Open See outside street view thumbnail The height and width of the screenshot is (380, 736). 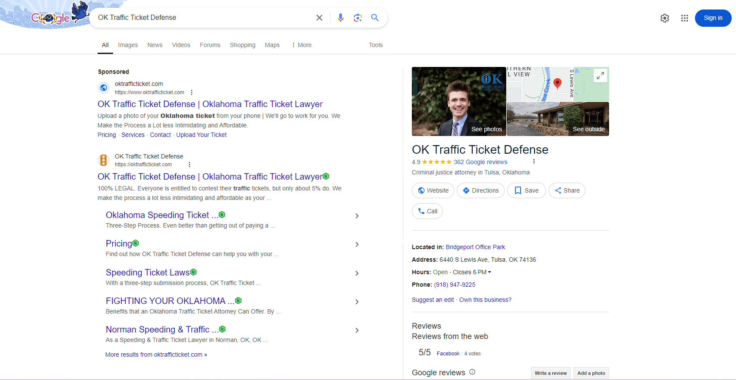(x=558, y=119)
